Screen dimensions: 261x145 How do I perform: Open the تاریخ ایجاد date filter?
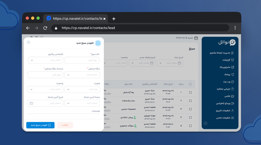pyautogui.click(x=170, y=63)
